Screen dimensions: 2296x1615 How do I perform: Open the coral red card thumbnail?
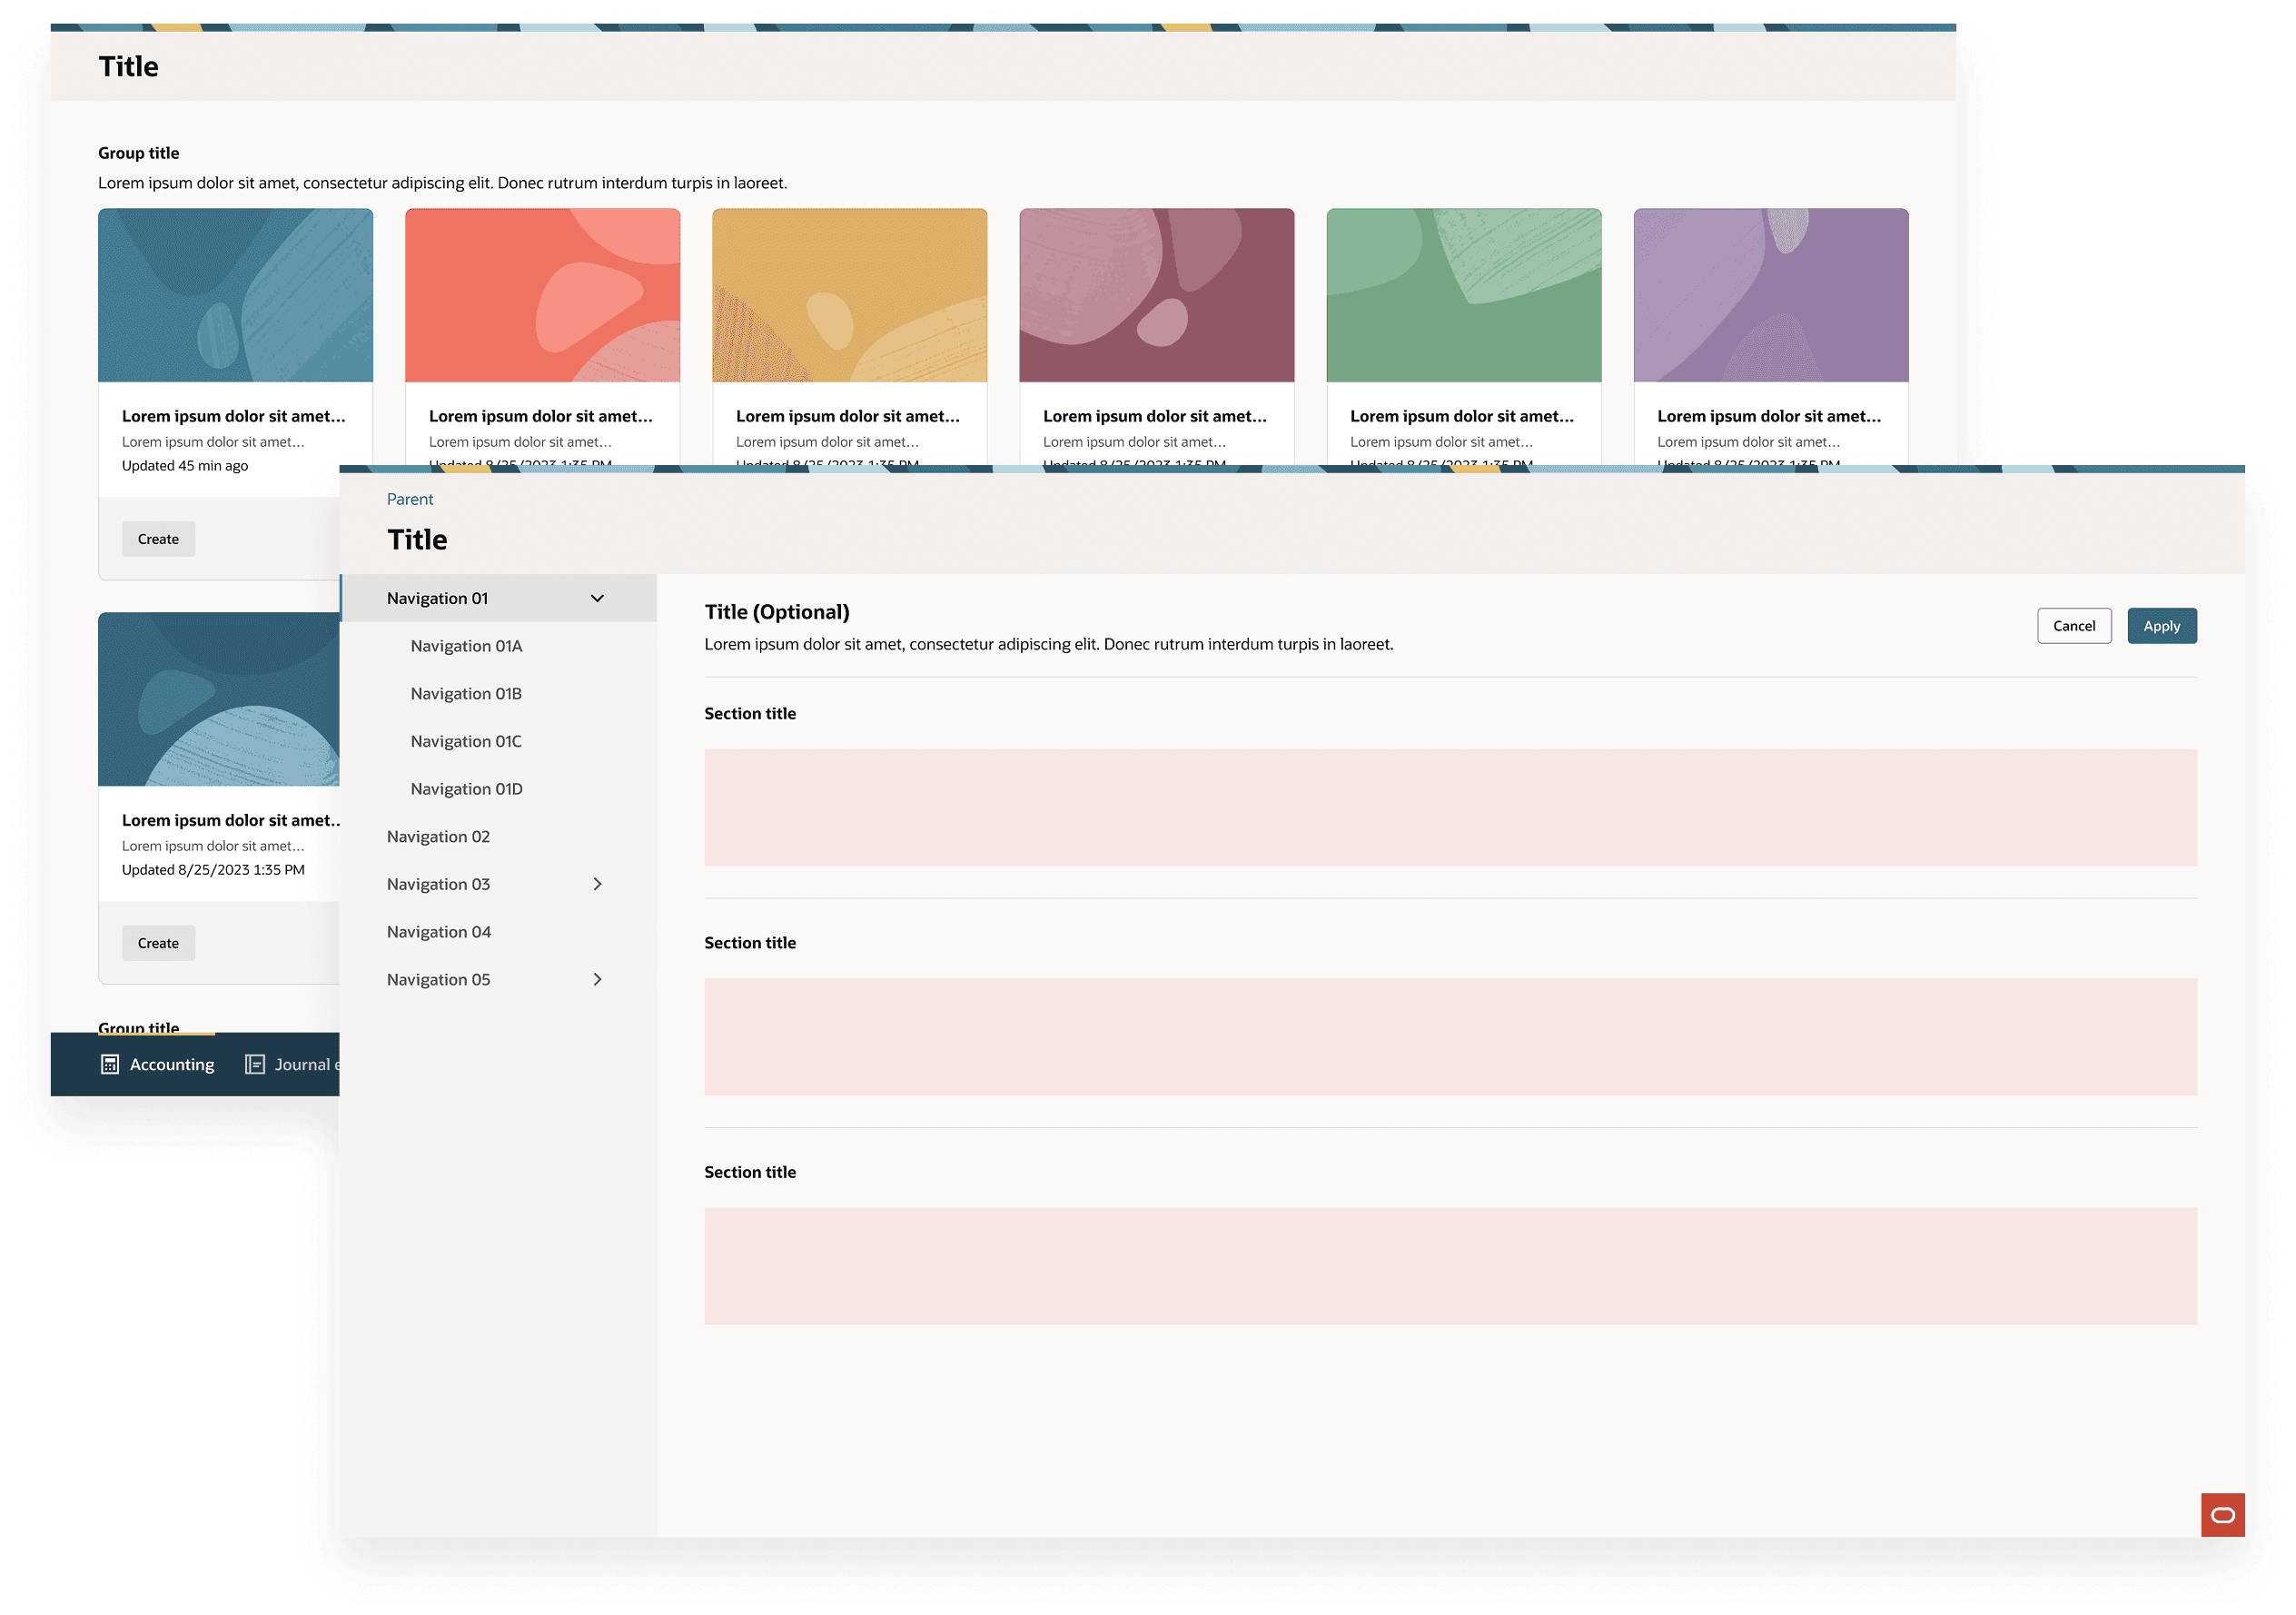pyautogui.click(x=542, y=295)
